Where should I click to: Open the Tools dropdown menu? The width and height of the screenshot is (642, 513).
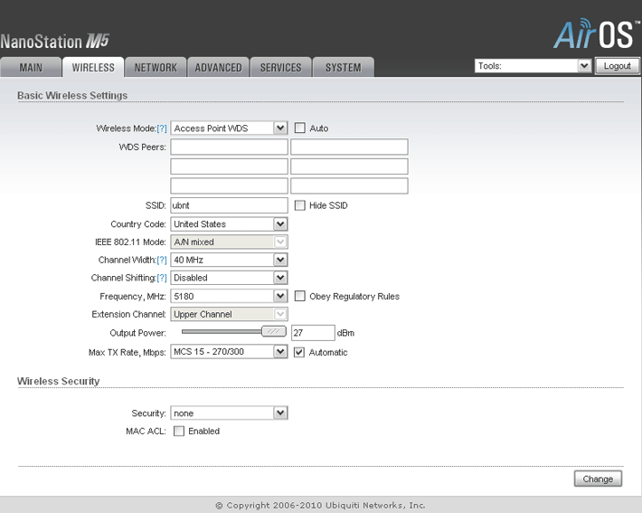pos(533,66)
